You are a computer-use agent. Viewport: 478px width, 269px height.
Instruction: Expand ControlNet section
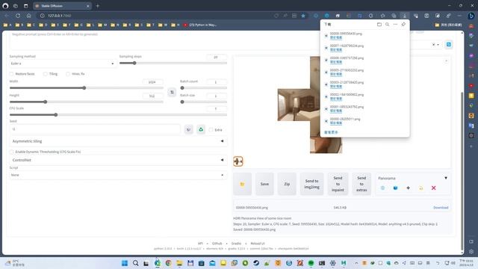118,160
